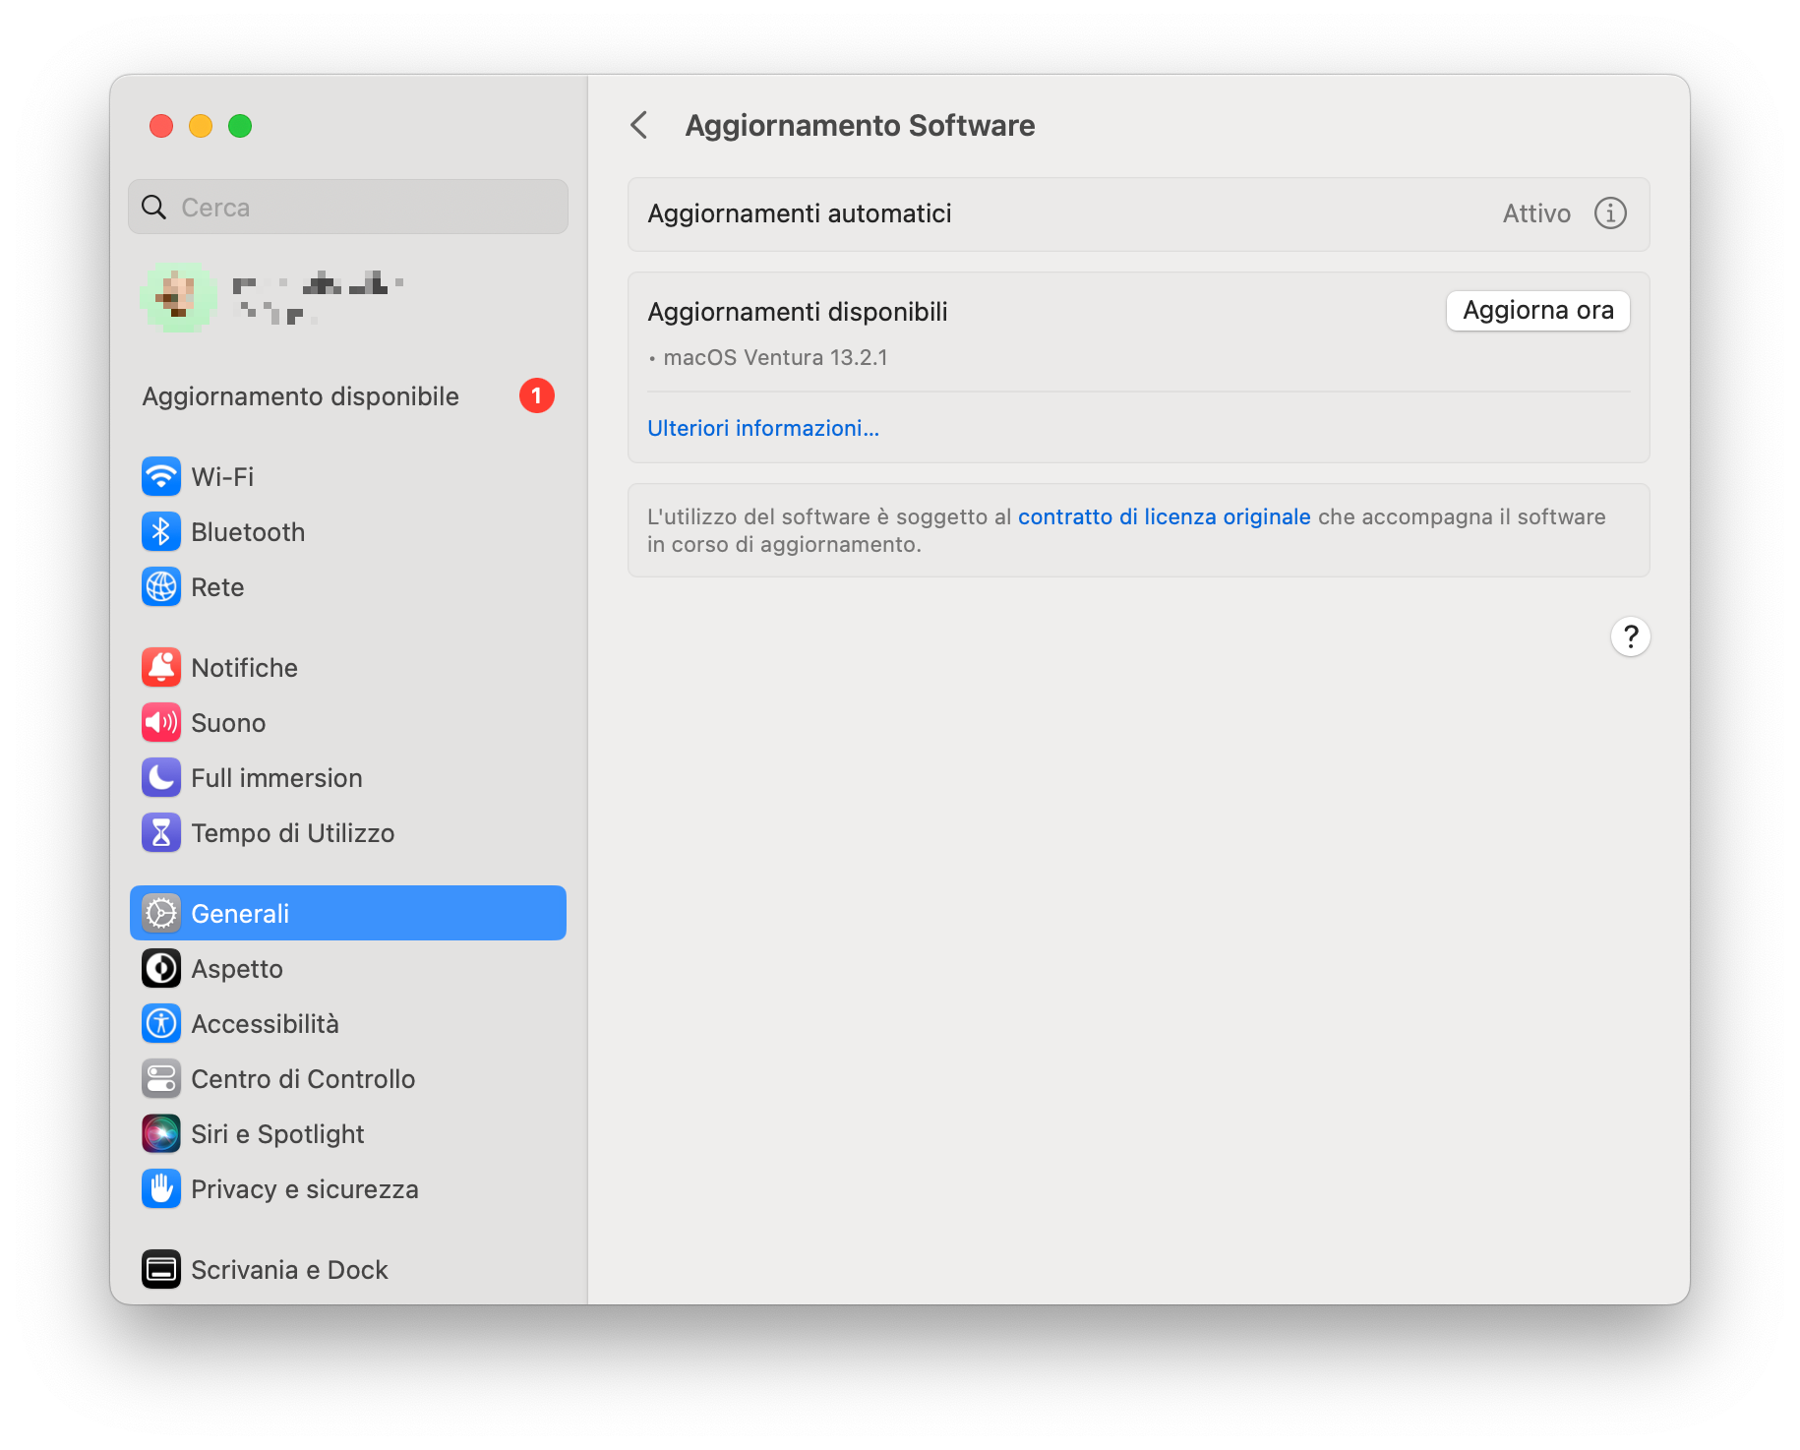Viewport: 1800px width, 1450px height.
Task: Open the contratto di licenza originale link
Action: point(1165,515)
